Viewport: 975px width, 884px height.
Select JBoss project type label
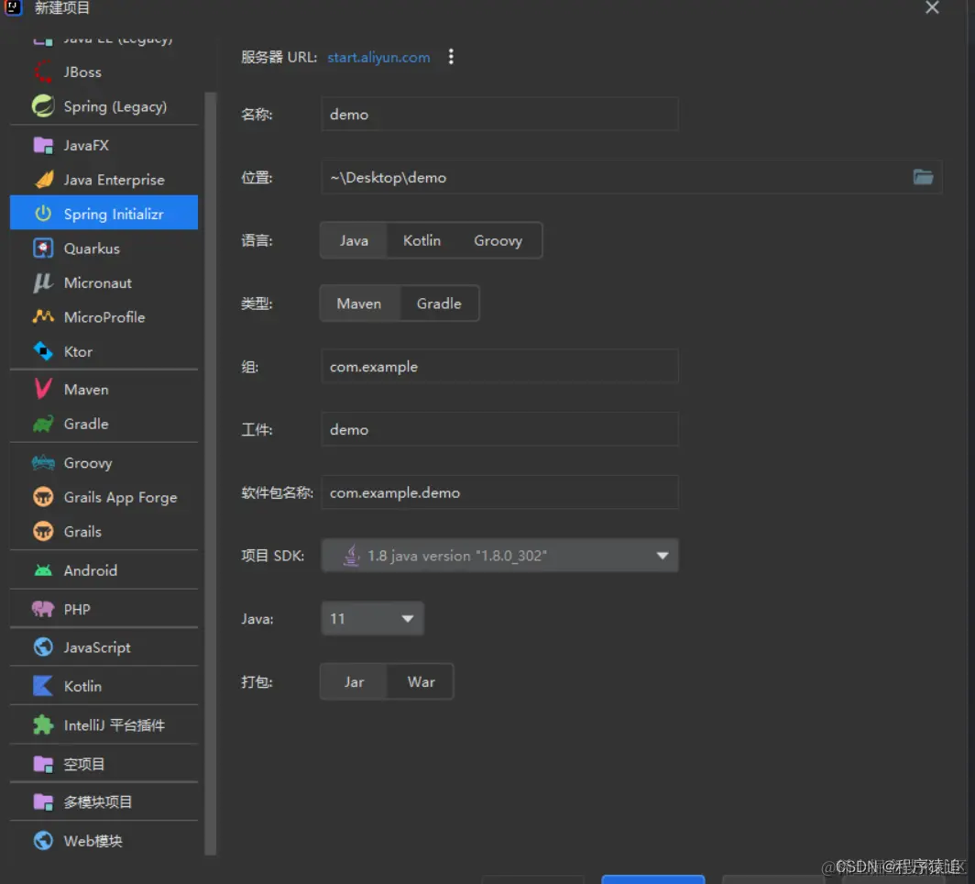82,72
